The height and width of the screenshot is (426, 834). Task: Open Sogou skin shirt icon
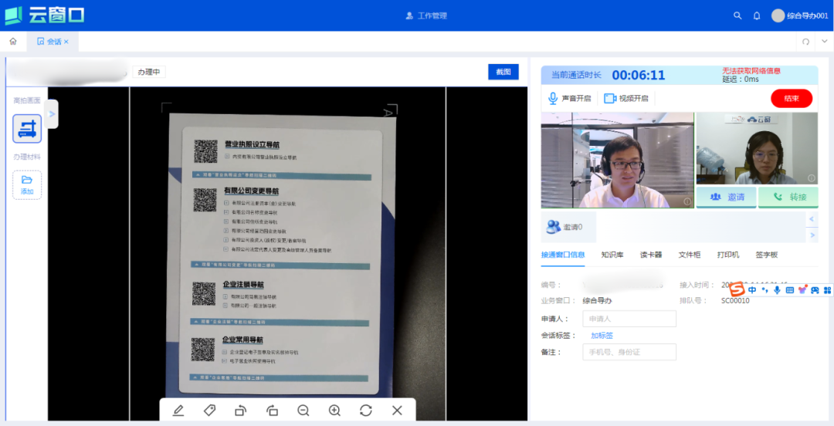point(802,290)
